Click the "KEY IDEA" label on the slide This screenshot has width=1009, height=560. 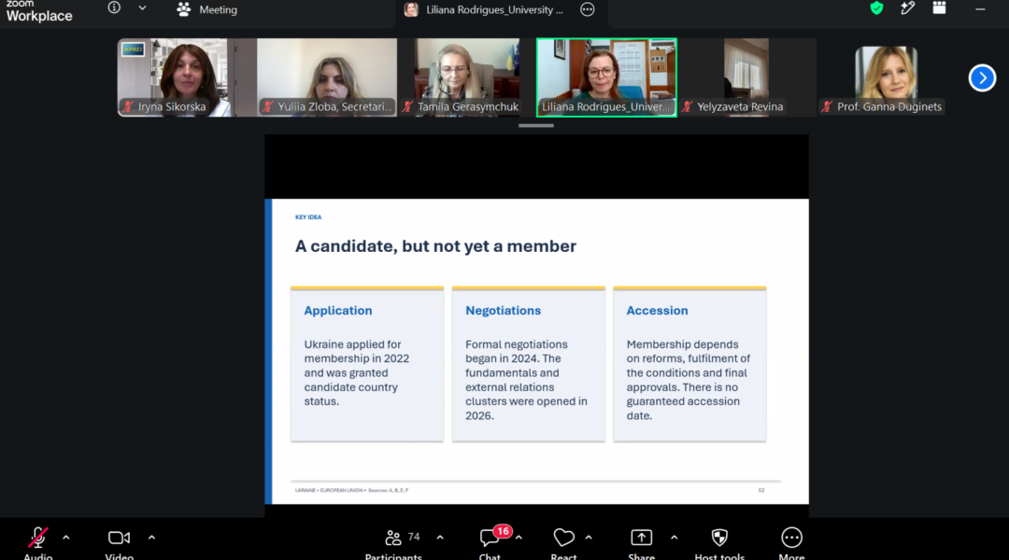(x=308, y=217)
